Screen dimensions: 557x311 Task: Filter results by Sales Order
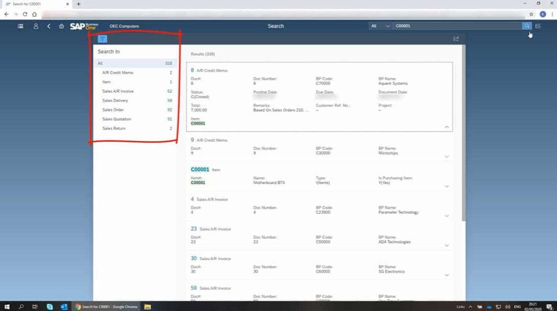135,110
